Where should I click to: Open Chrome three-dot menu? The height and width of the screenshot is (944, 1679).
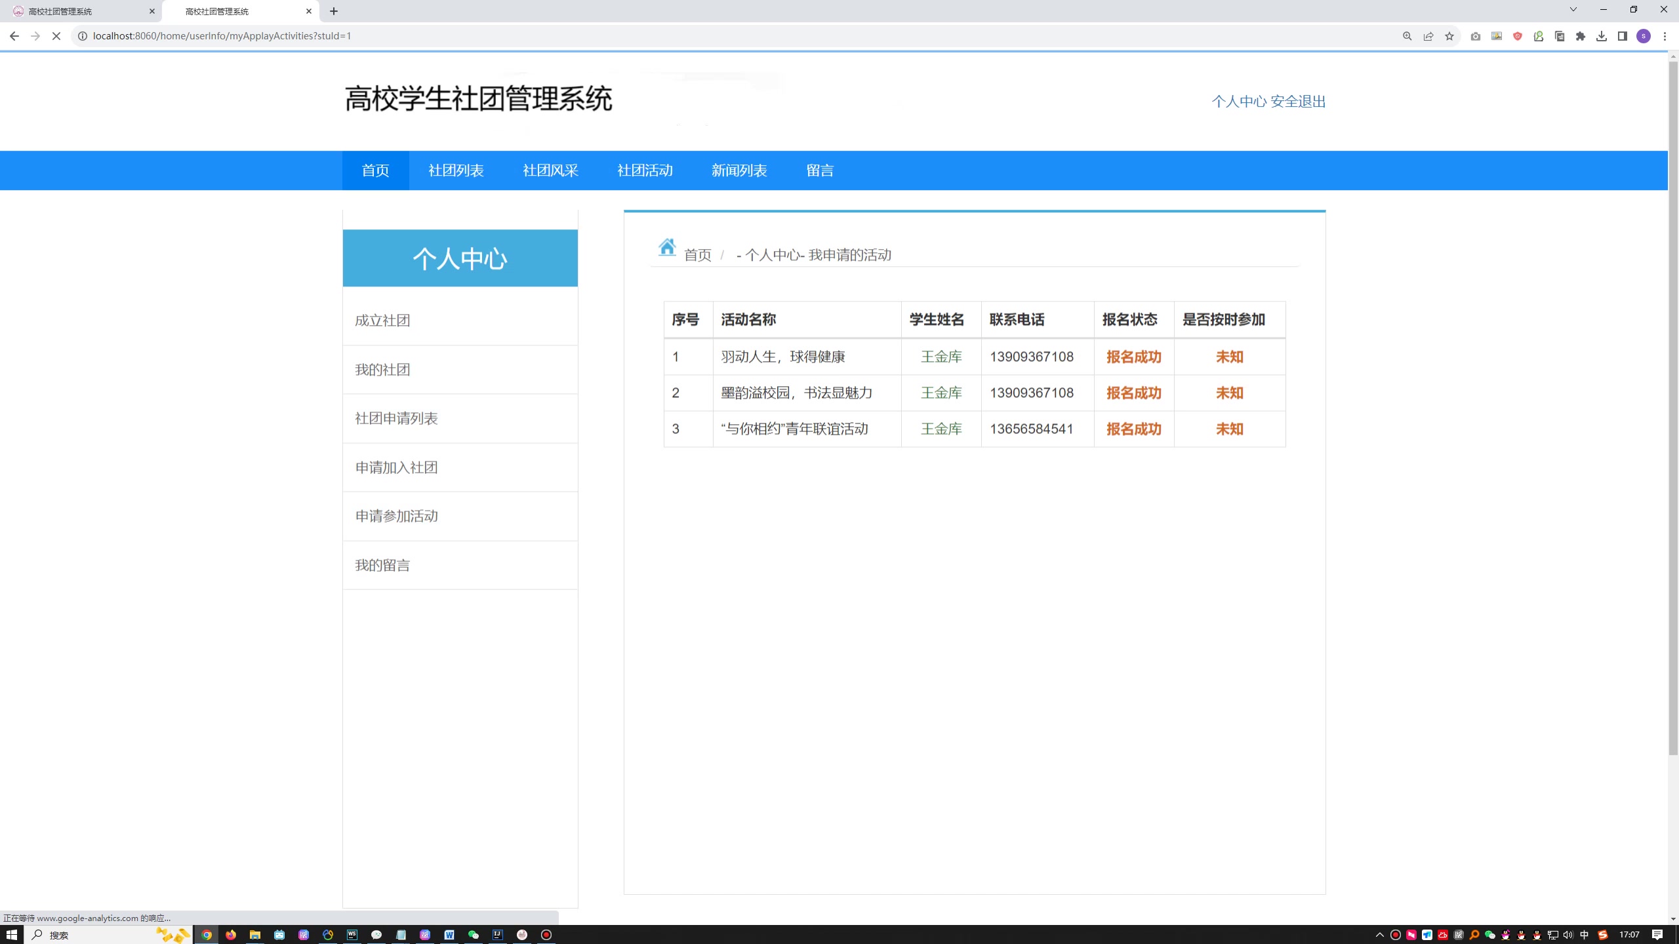pos(1665,36)
